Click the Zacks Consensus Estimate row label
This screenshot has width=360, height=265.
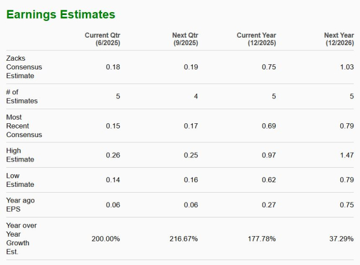click(24, 67)
